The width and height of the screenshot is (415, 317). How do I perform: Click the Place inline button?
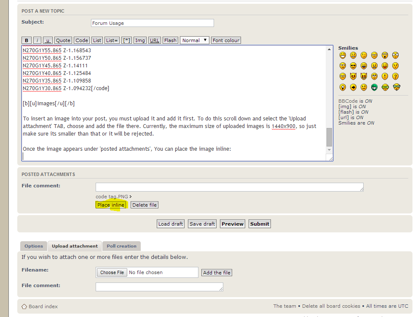[x=111, y=205]
